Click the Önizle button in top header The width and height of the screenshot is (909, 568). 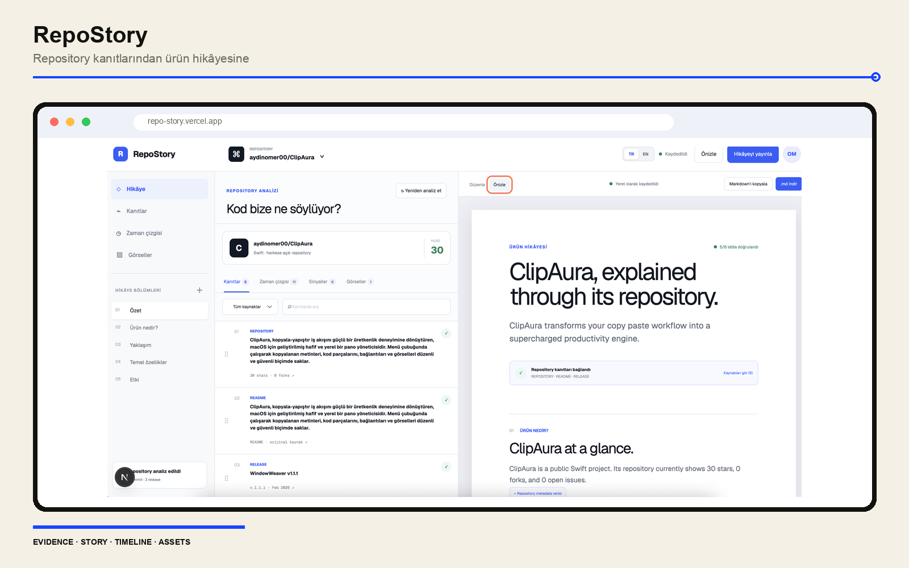click(x=708, y=154)
